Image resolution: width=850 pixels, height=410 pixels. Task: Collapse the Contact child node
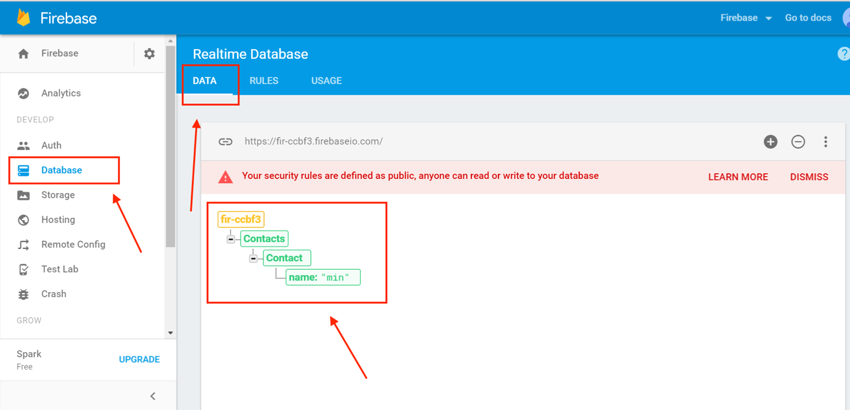[253, 258]
